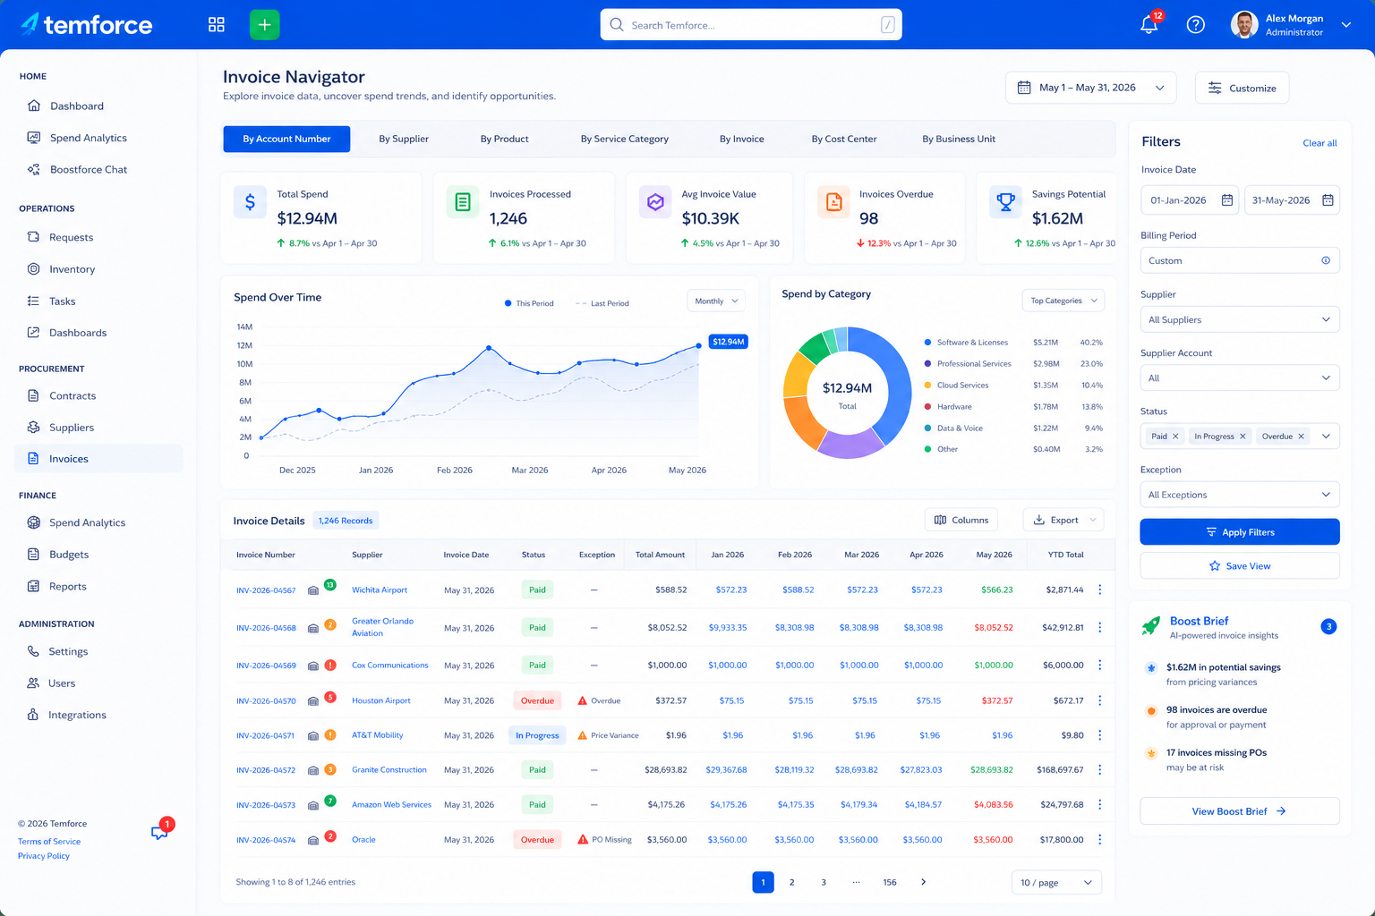The height and width of the screenshot is (916, 1375).
Task: Open calendar for 31-May-2026 date
Action: tap(1328, 200)
